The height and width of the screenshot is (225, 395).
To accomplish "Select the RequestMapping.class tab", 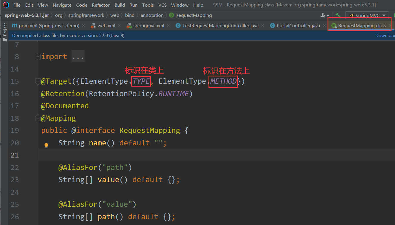I will (362, 26).
